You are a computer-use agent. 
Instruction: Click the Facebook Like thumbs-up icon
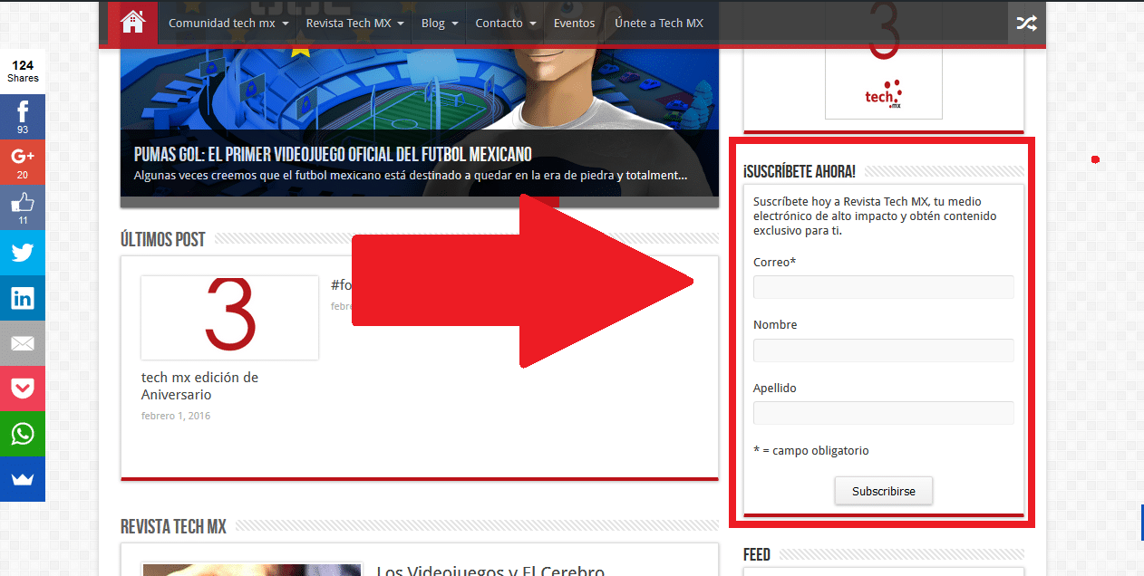pyautogui.click(x=23, y=207)
